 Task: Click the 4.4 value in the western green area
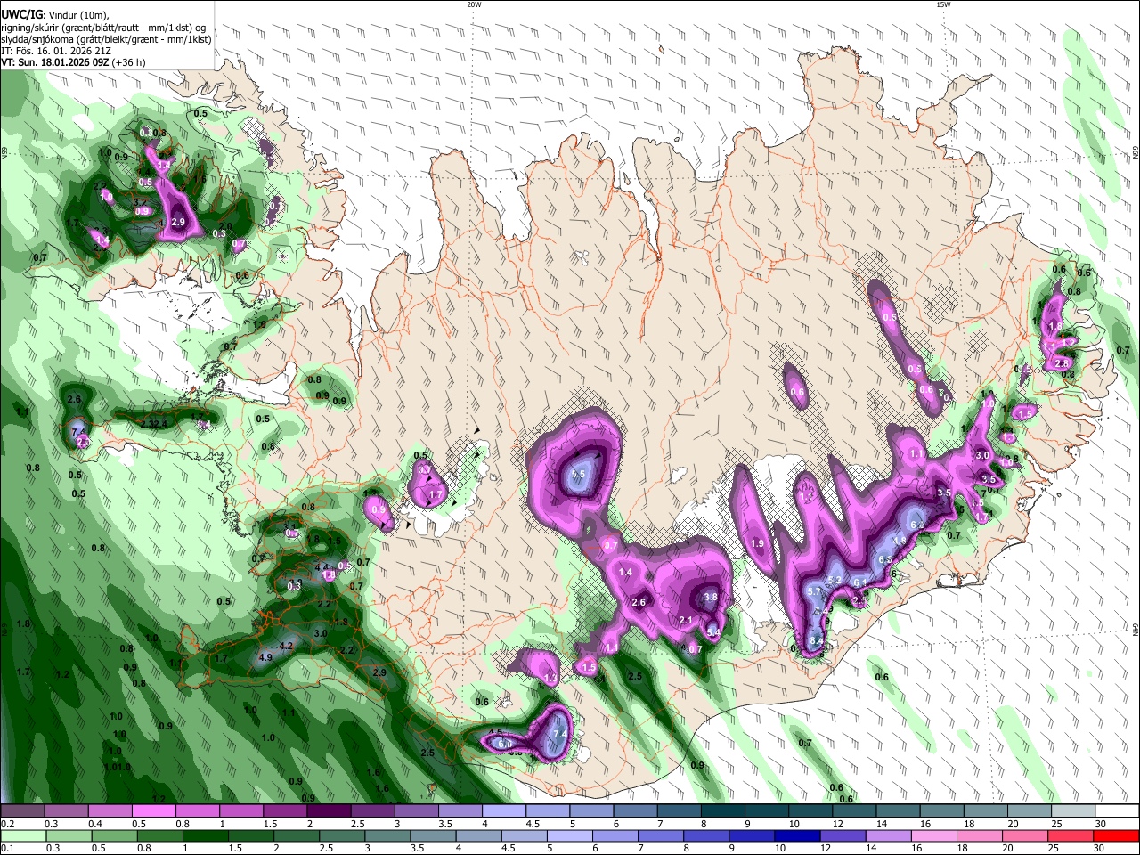(322, 567)
